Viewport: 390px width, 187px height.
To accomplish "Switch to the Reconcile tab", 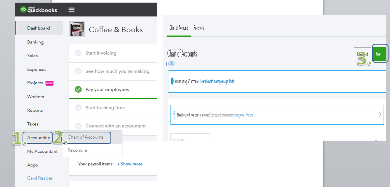I will (x=198, y=28).
